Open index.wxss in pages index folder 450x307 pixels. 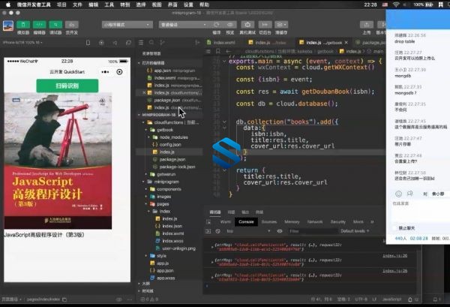coord(172,241)
